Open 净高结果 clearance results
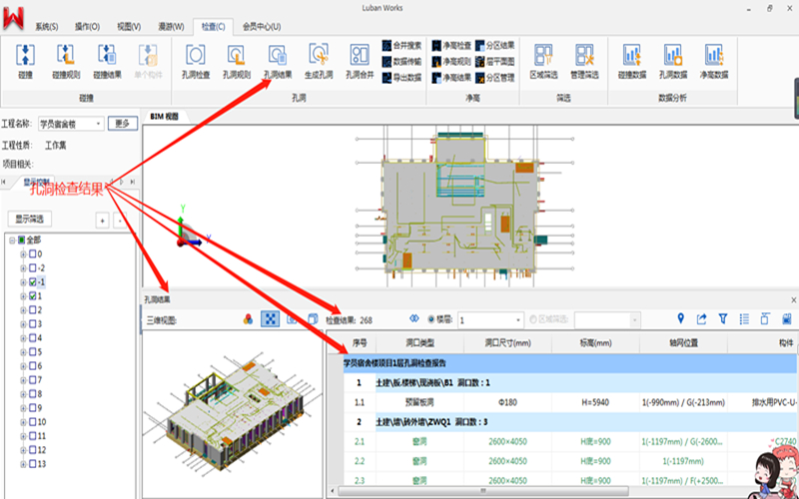Image resolution: width=799 pixels, height=499 pixels. point(451,78)
